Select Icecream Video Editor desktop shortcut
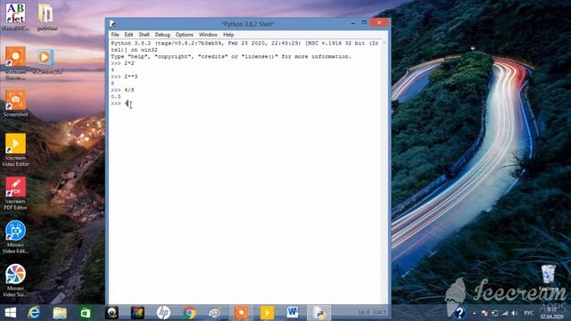The image size is (571, 321). 15,150
